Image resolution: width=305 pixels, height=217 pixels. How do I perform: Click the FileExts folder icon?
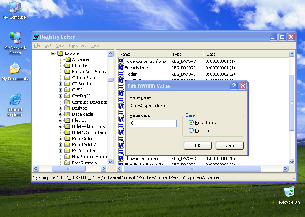coord(67,120)
